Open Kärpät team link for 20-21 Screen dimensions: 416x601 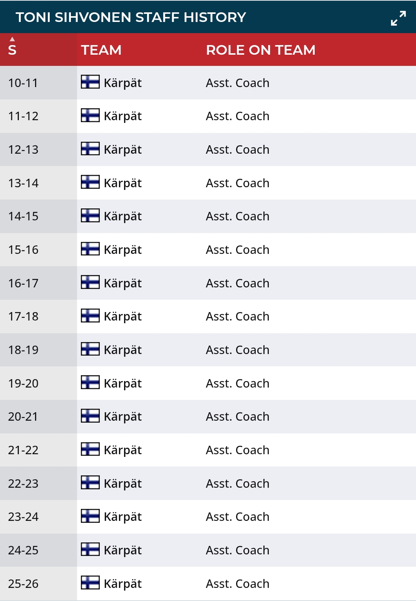click(122, 416)
